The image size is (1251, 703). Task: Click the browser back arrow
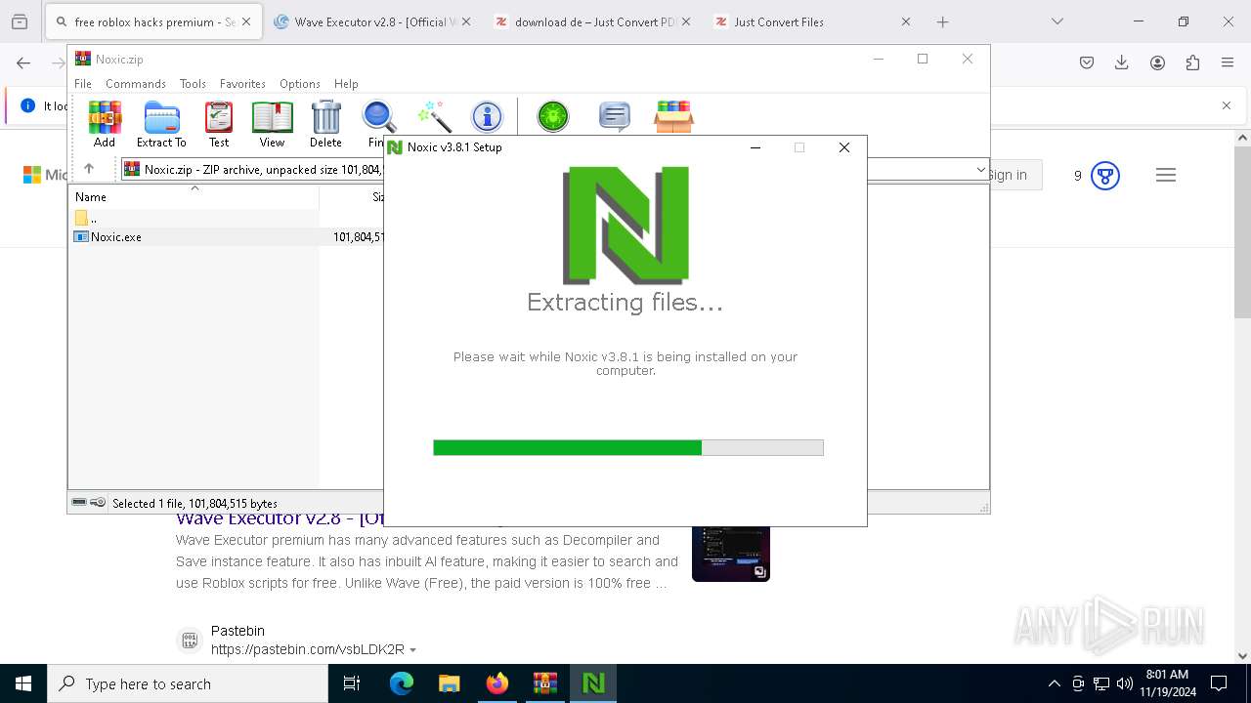coord(23,62)
